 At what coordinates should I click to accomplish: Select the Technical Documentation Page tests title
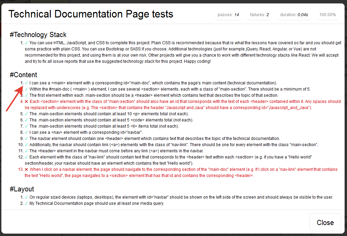[x=91, y=14]
